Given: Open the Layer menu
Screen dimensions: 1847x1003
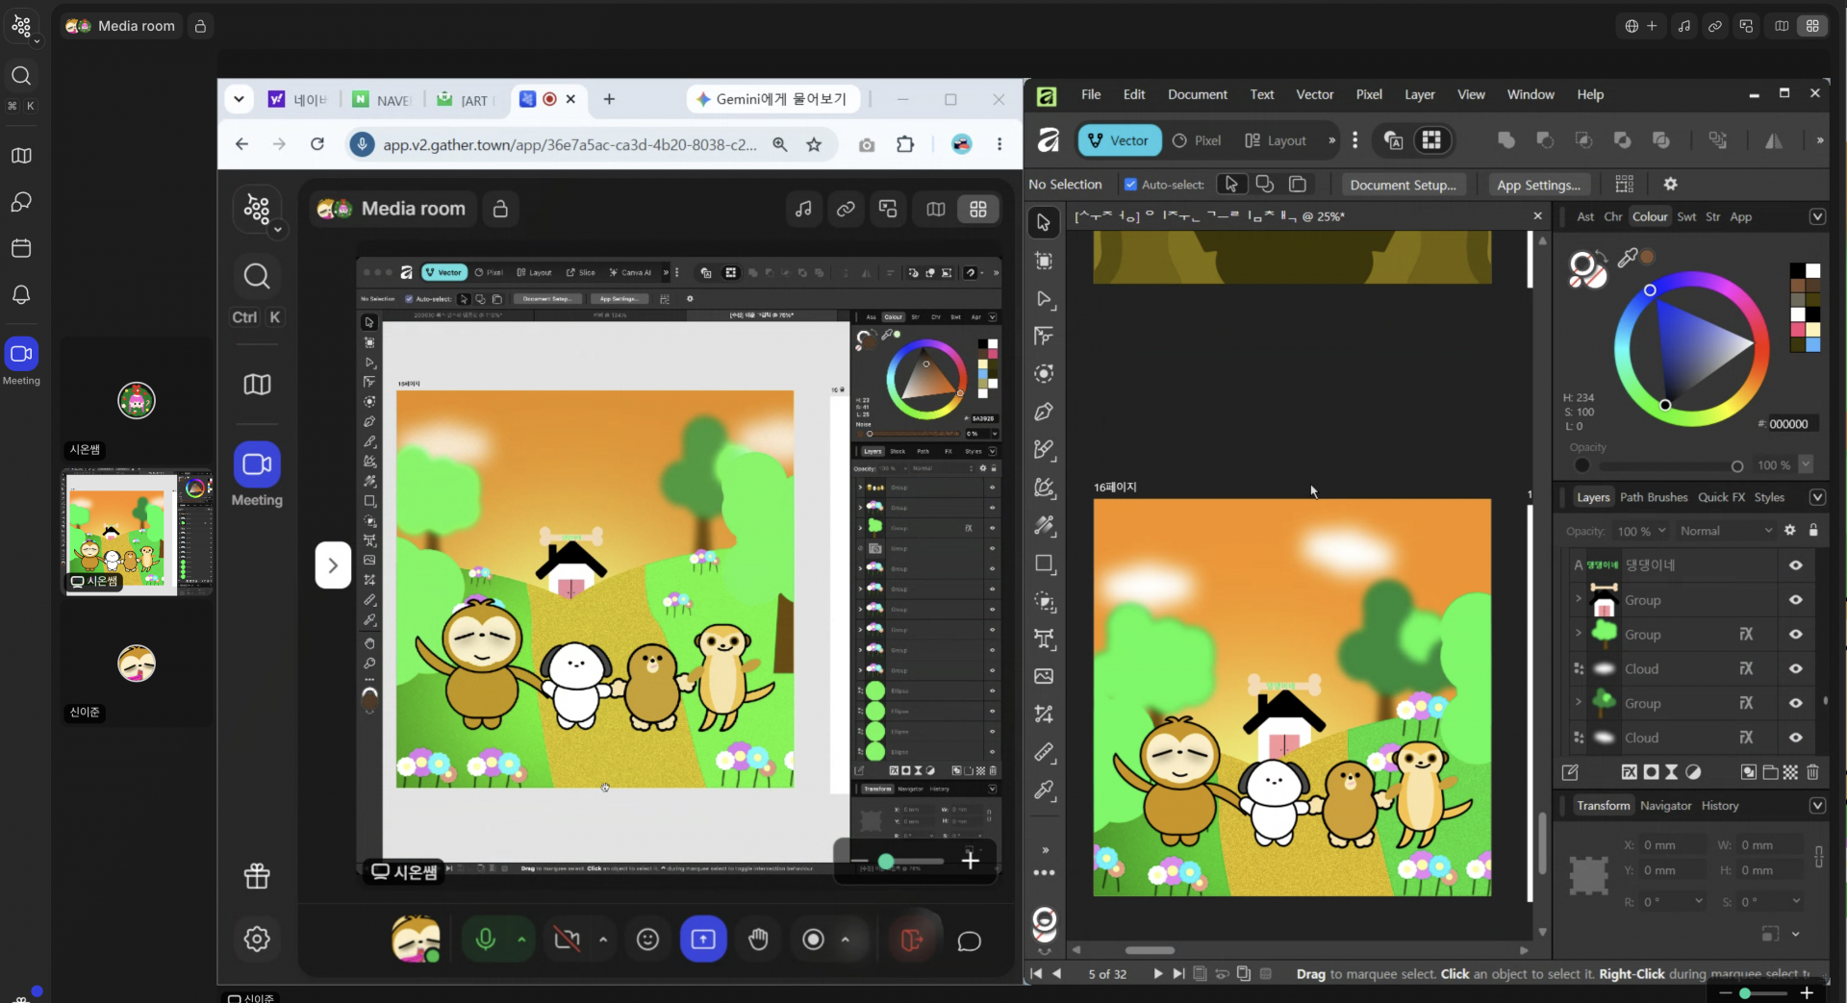Looking at the screenshot, I should coord(1419,94).
